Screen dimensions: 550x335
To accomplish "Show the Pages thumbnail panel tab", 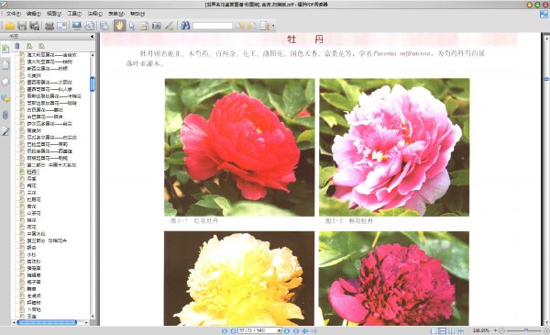I will (5, 65).
